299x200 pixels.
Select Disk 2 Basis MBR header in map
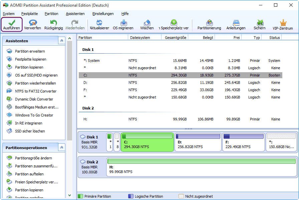click(92, 167)
